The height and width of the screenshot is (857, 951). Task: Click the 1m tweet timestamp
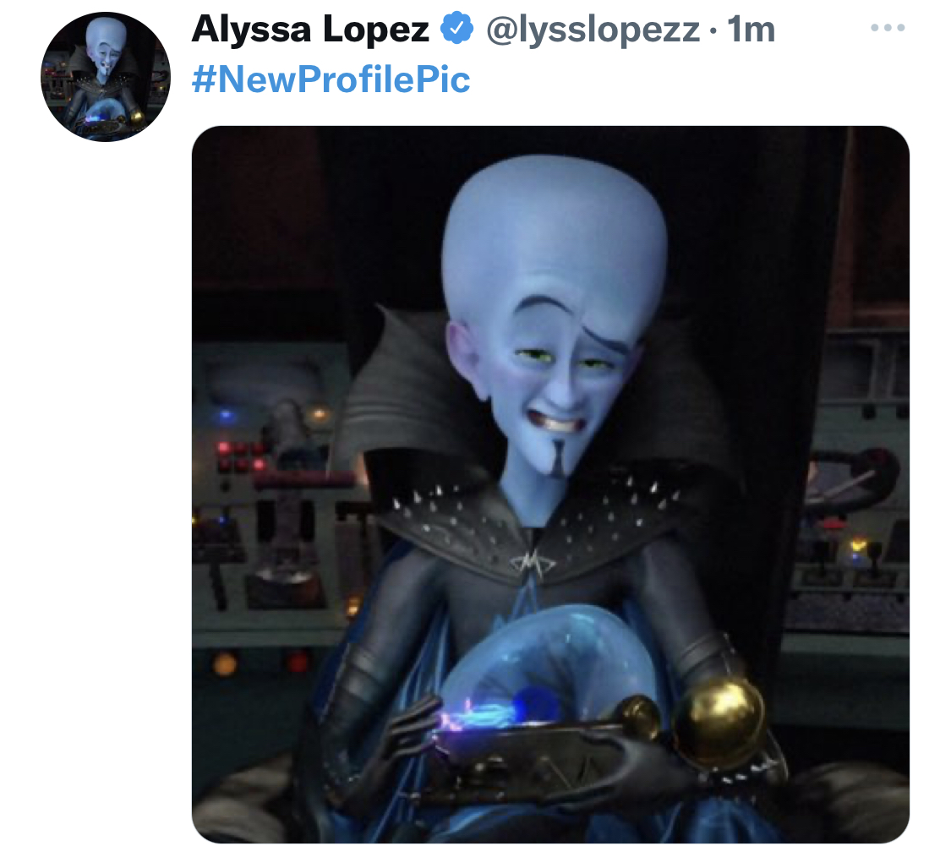tap(751, 29)
